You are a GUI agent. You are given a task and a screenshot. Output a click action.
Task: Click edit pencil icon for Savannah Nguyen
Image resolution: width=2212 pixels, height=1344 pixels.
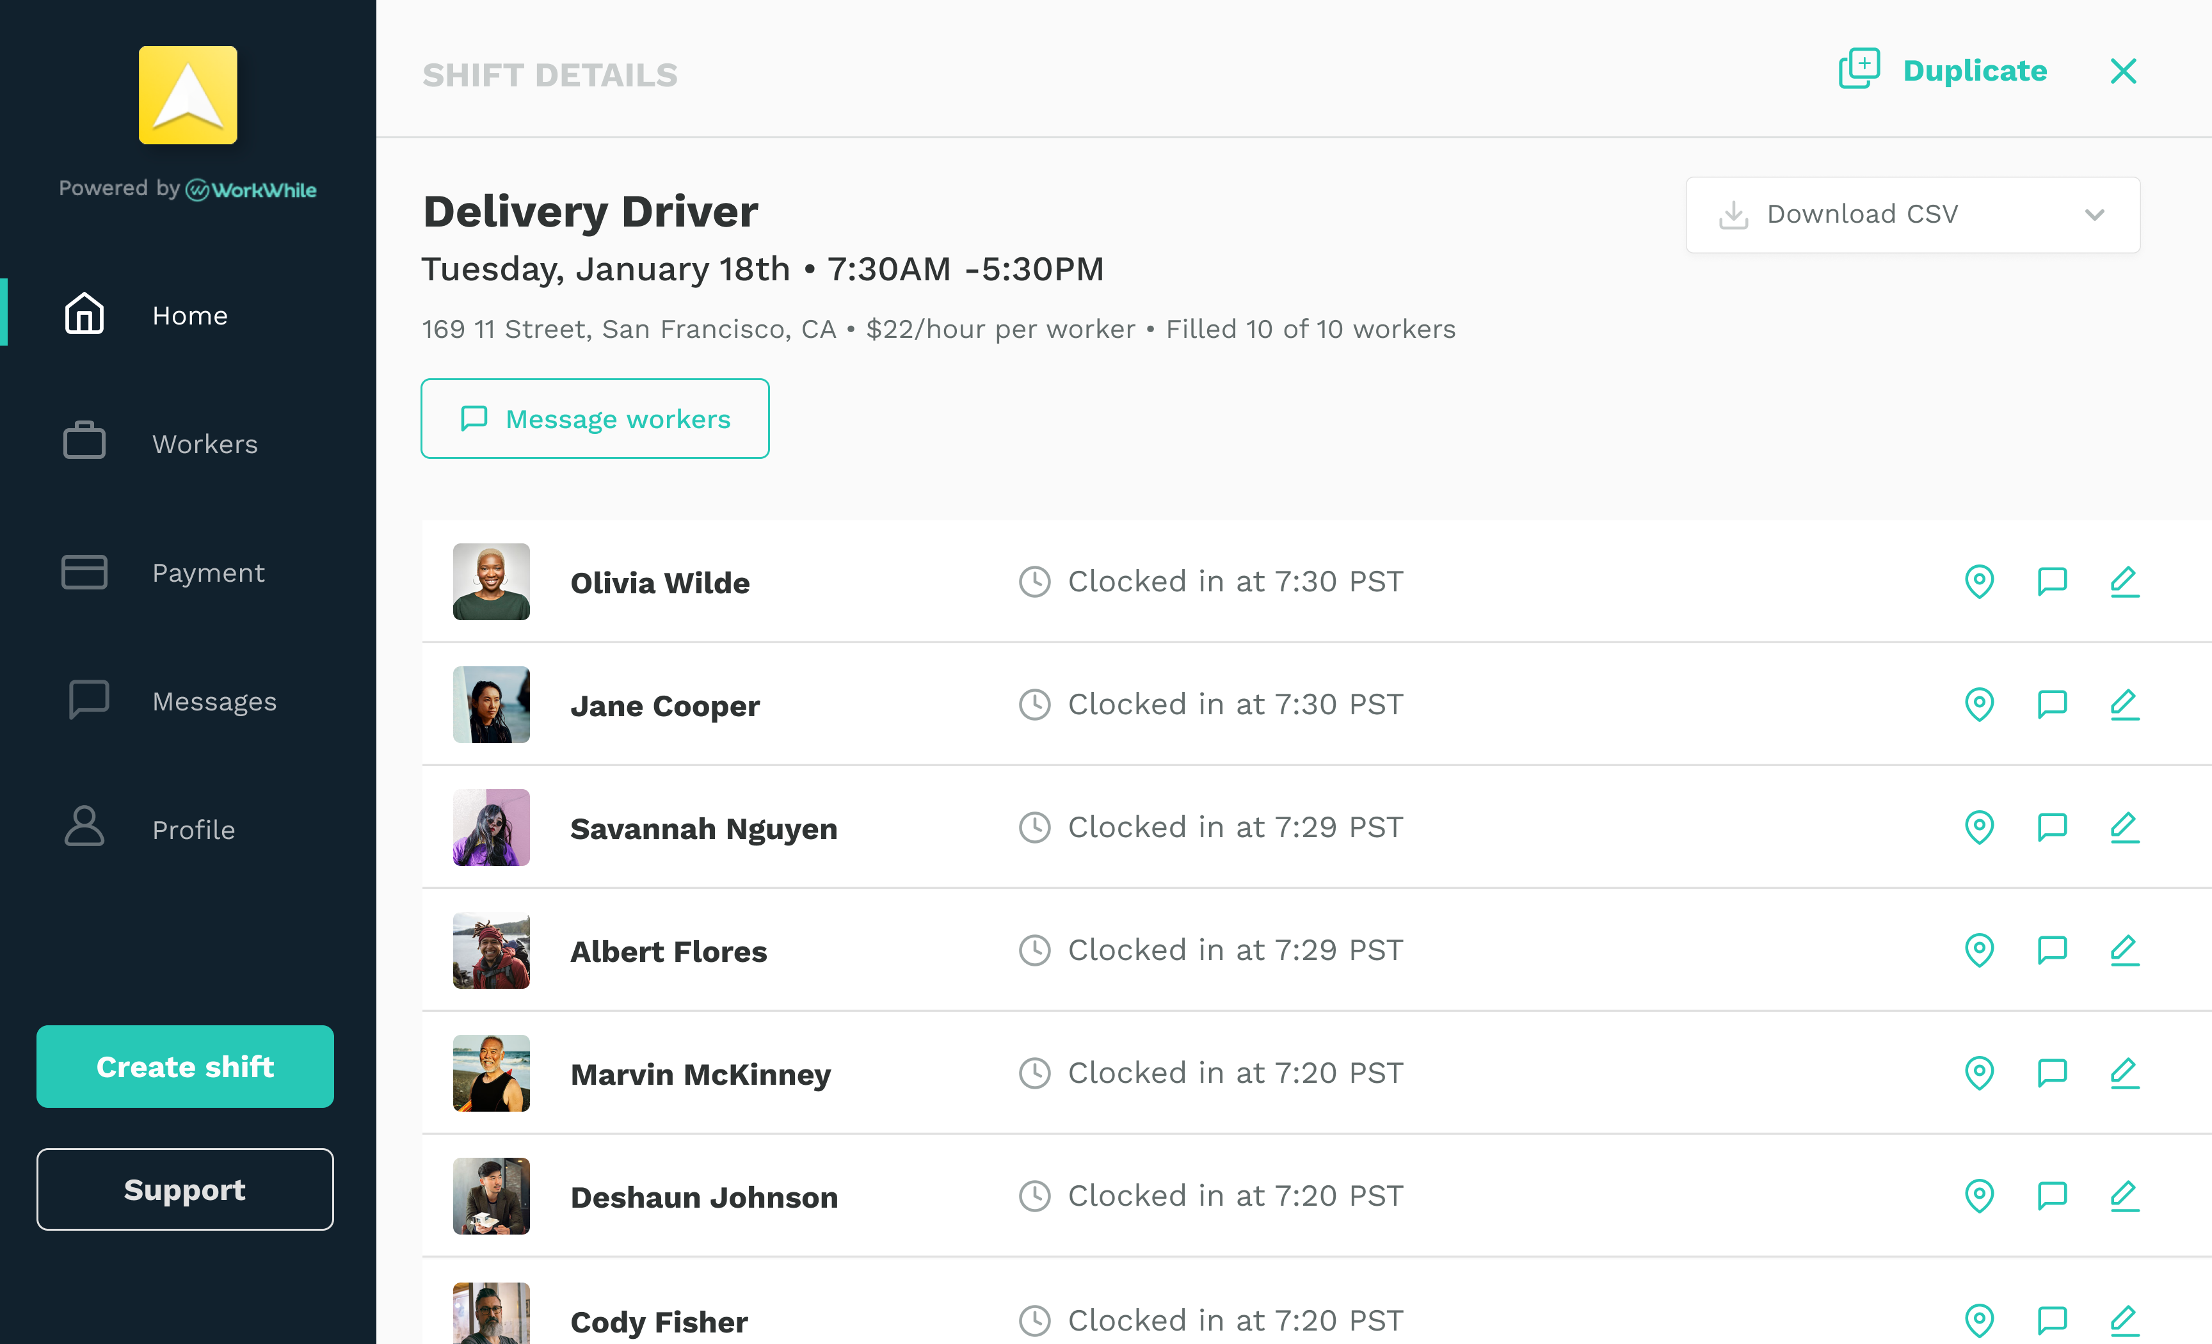tap(2124, 827)
